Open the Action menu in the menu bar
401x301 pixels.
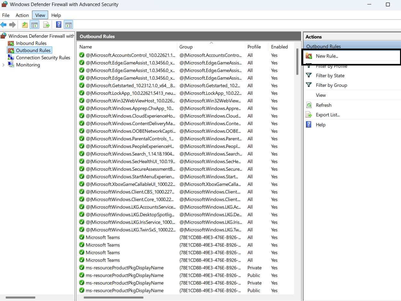(22, 15)
